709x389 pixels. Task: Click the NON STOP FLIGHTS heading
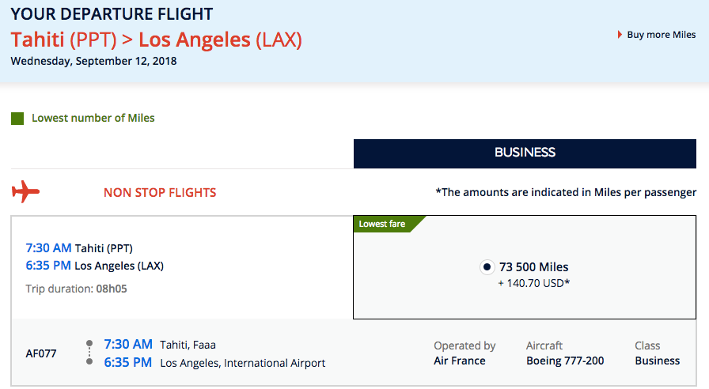(x=160, y=192)
